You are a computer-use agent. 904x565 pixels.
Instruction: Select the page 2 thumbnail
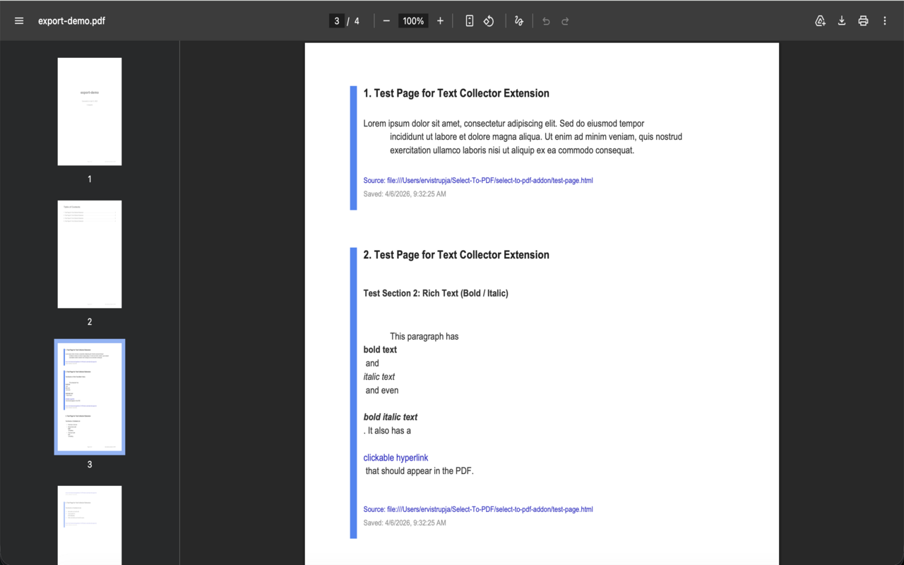[89, 254]
